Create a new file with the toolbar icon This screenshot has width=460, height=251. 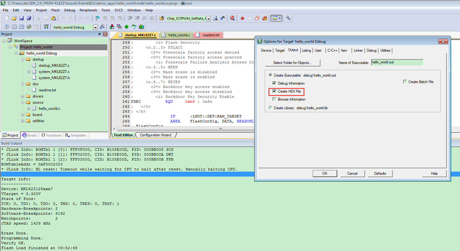pyautogui.click(x=7, y=18)
